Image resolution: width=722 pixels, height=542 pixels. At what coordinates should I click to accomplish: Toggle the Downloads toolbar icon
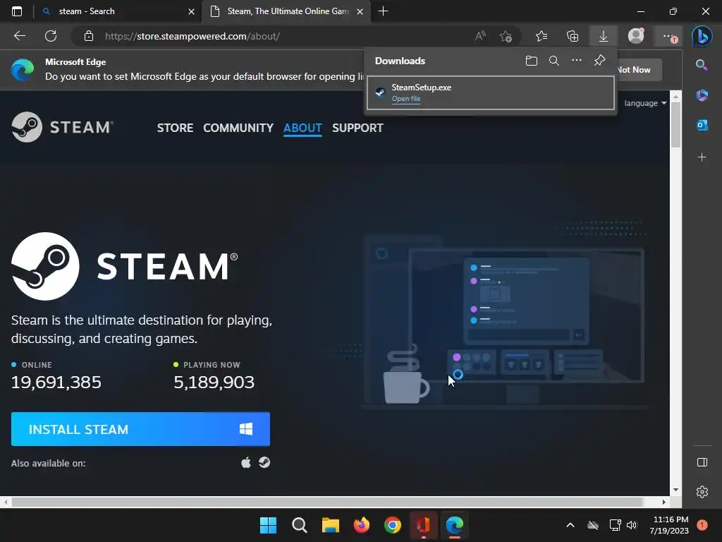(x=604, y=36)
